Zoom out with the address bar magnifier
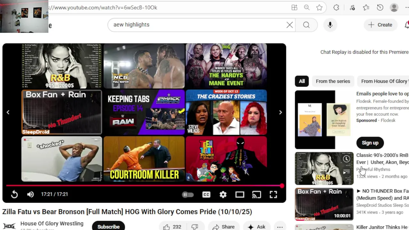 tap(307, 7)
